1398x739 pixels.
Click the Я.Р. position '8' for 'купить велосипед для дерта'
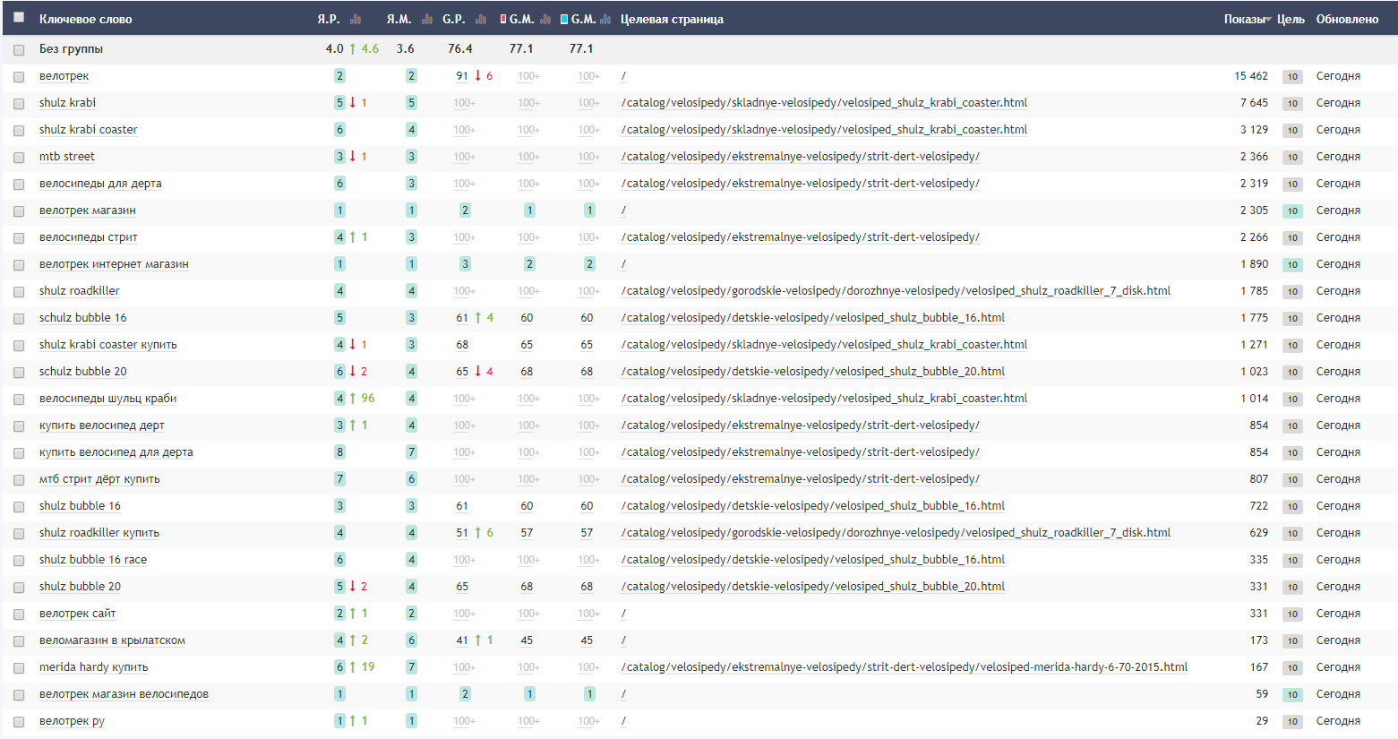(x=339, y=452)
